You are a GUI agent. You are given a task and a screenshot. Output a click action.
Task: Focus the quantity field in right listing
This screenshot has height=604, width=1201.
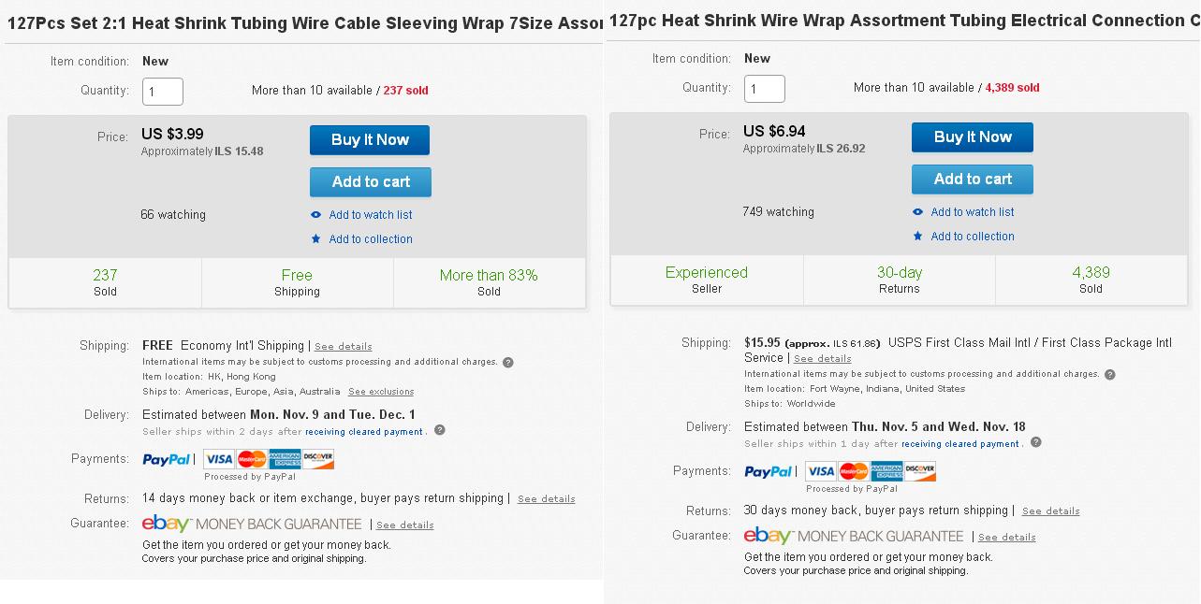765,89
